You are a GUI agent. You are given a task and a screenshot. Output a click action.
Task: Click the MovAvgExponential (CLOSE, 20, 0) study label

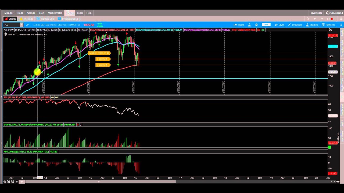click(x=207, y=30)
